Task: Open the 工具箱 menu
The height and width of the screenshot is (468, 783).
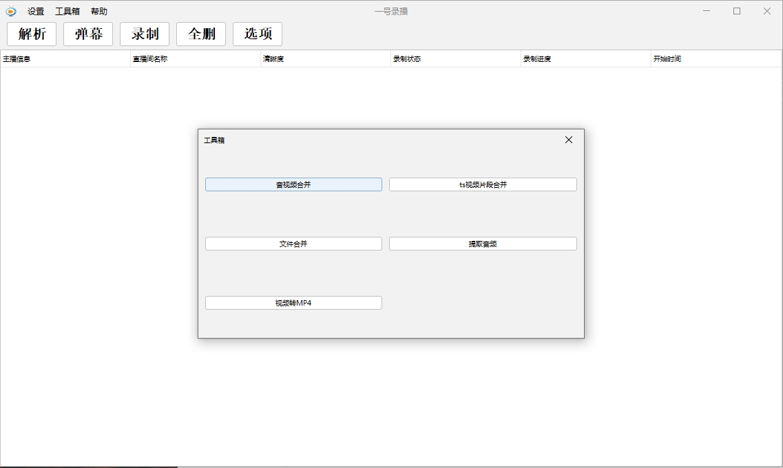Action: (x=67, y=11)
